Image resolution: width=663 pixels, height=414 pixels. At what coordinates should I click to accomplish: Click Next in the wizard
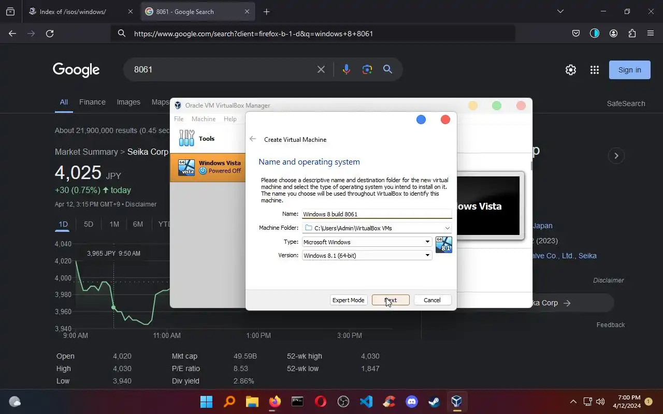391,300
